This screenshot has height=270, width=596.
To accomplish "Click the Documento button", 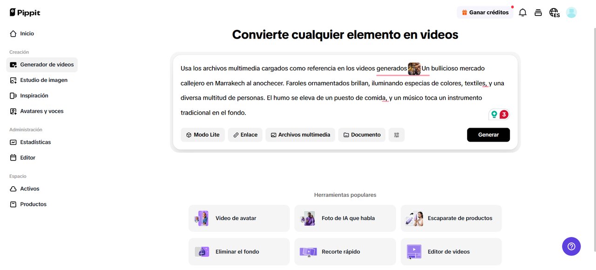I will 362,135.
